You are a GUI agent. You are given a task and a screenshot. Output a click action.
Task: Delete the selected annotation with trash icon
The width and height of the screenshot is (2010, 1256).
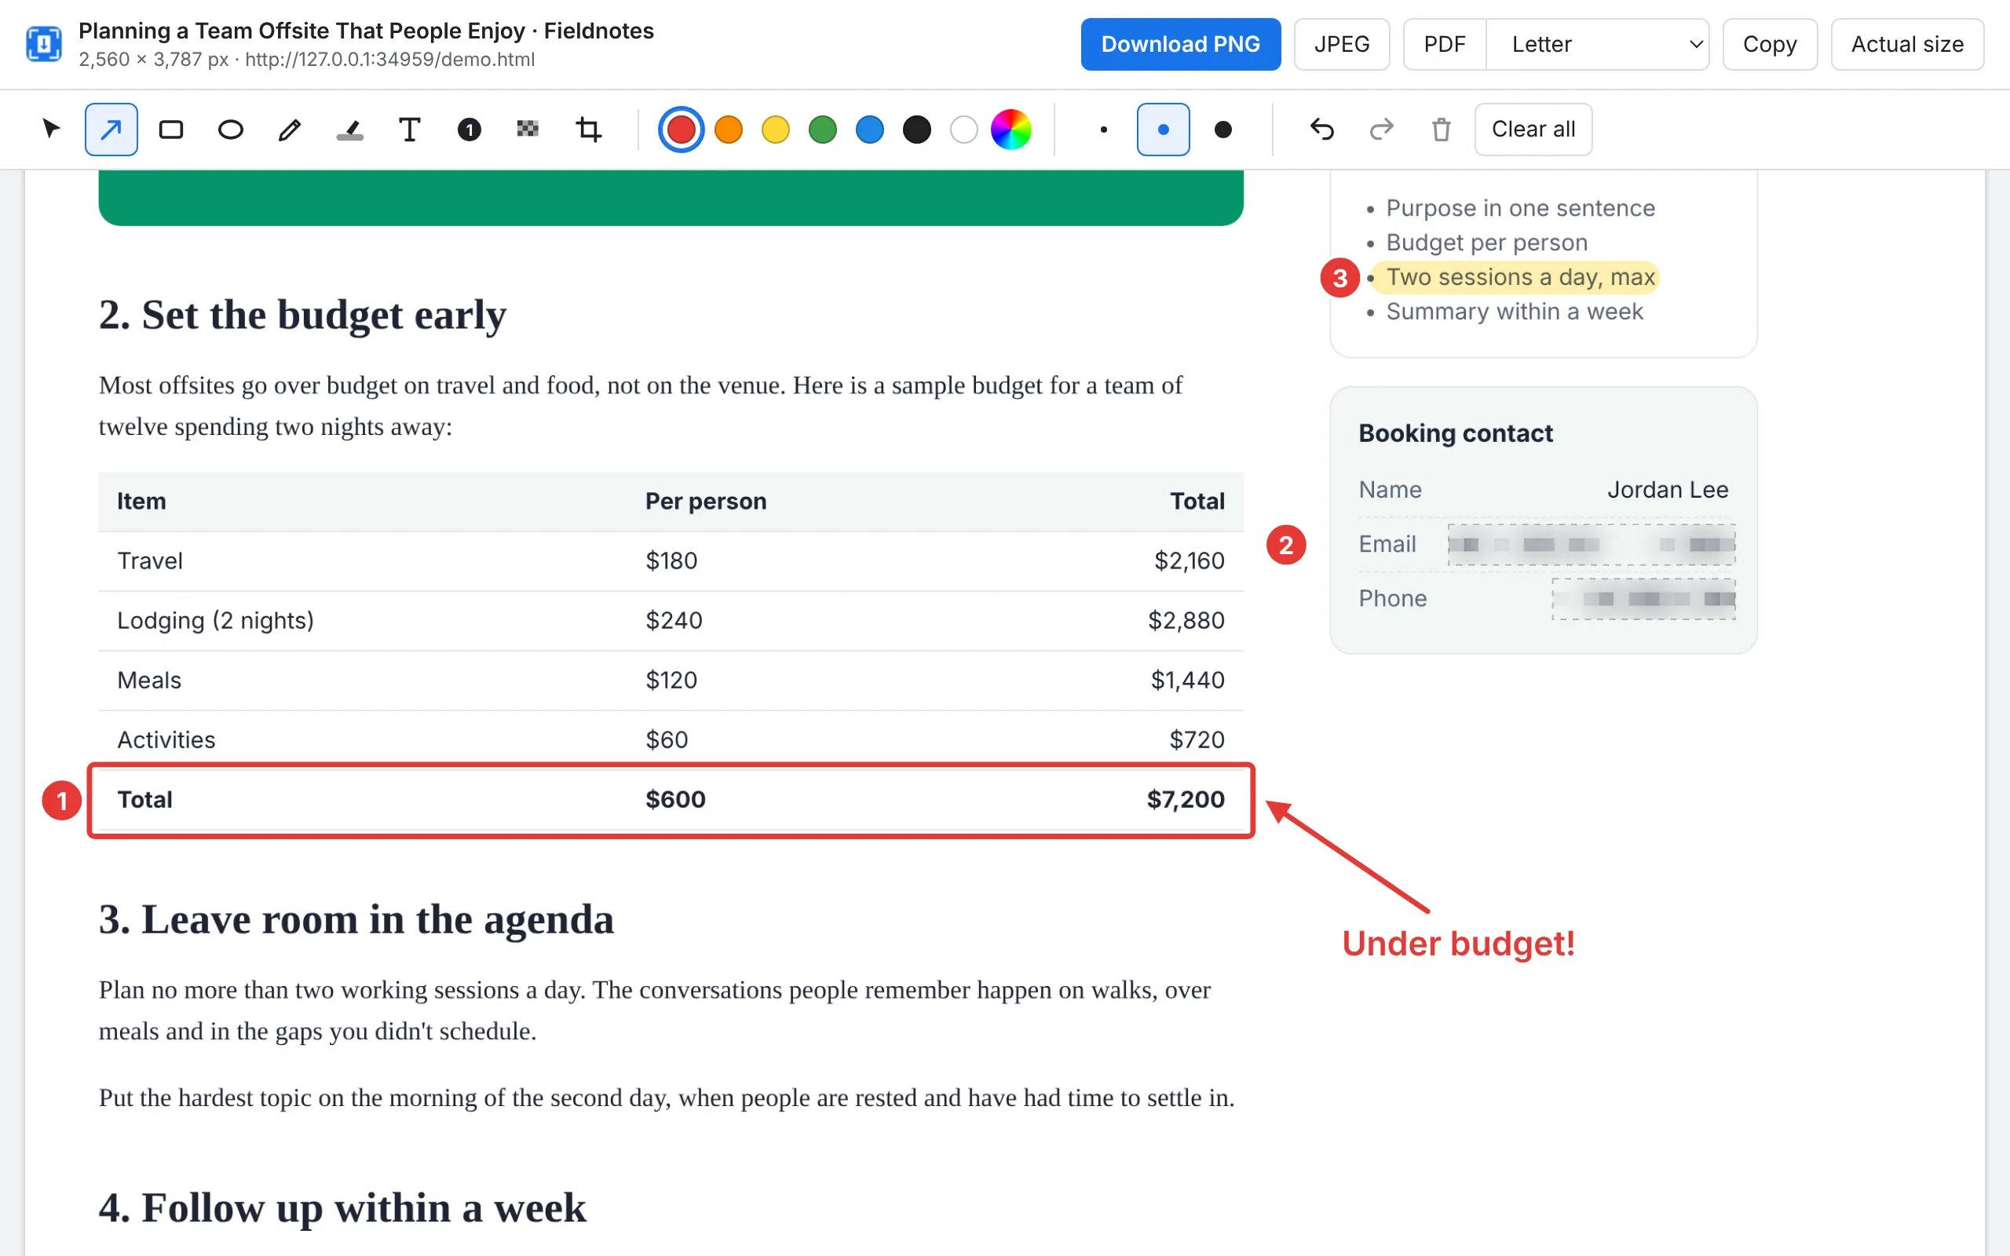pyautogui.click(x=1441, y=129)
